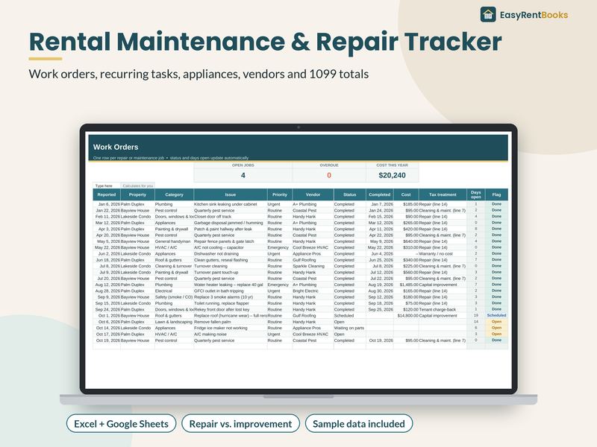This screenshot has width=597, height=447.
Task: Click the Cost This Year value $20,240
Action: (393, 175)
